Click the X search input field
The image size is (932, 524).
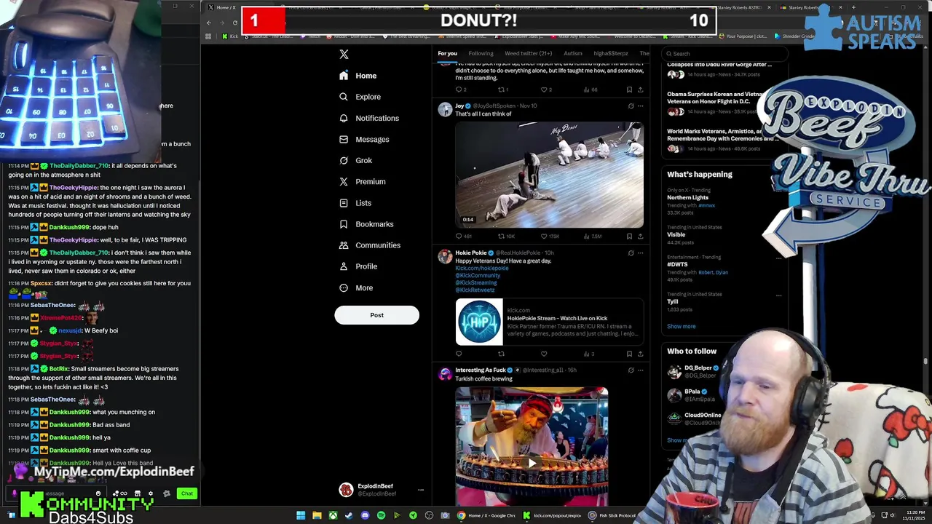coord(724,53)
